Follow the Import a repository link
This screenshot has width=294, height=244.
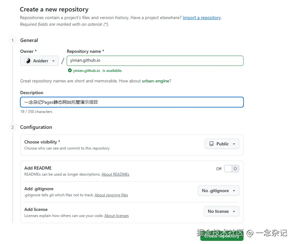(202, 18)
